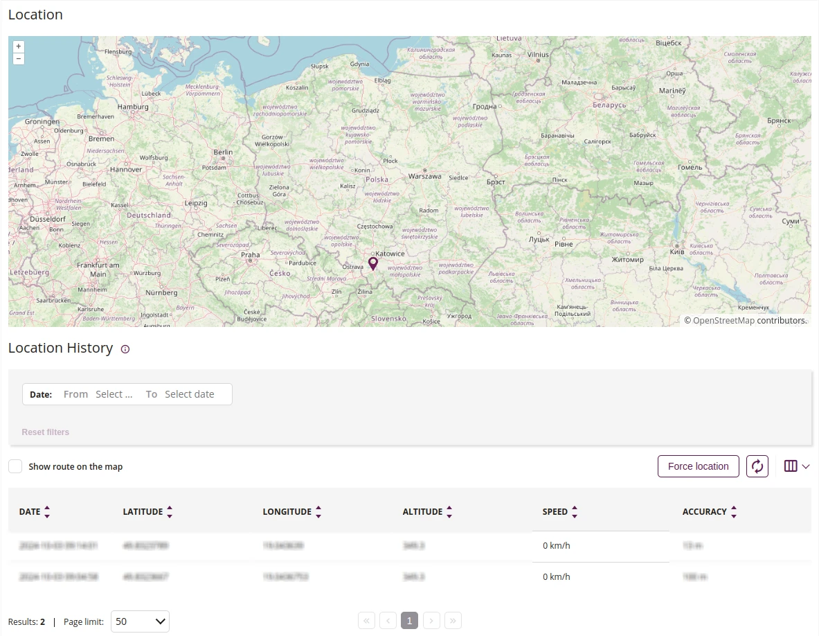Image resolution: width=819 pixels, height=636 pixels.
Task: Open the Page limit 50 dropdown
Action: tap(140, 621)
